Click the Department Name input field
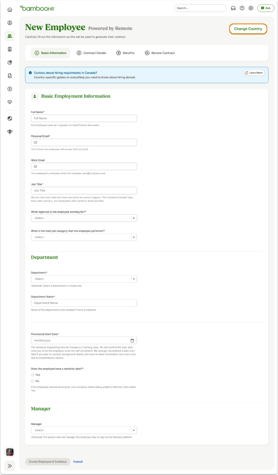This screenshot has height=475, width=278. [84, 303]
